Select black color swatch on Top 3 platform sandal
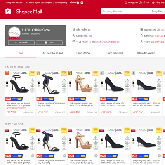Image resolution: width=165 pixels, height=165 pixels. 70,83
